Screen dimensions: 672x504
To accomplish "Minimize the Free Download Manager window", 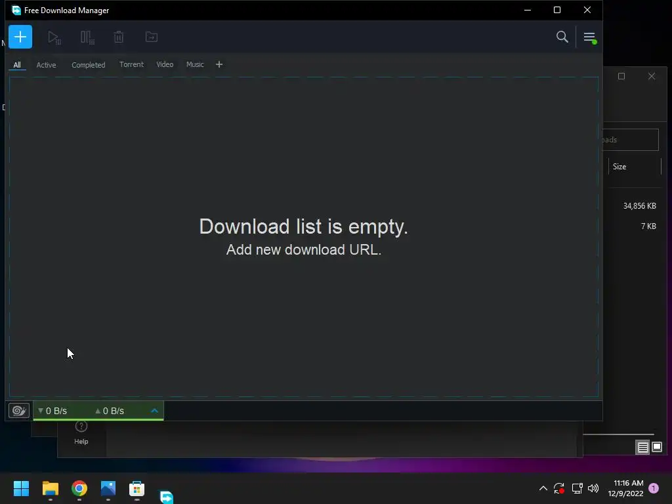I will coord(528,10).
